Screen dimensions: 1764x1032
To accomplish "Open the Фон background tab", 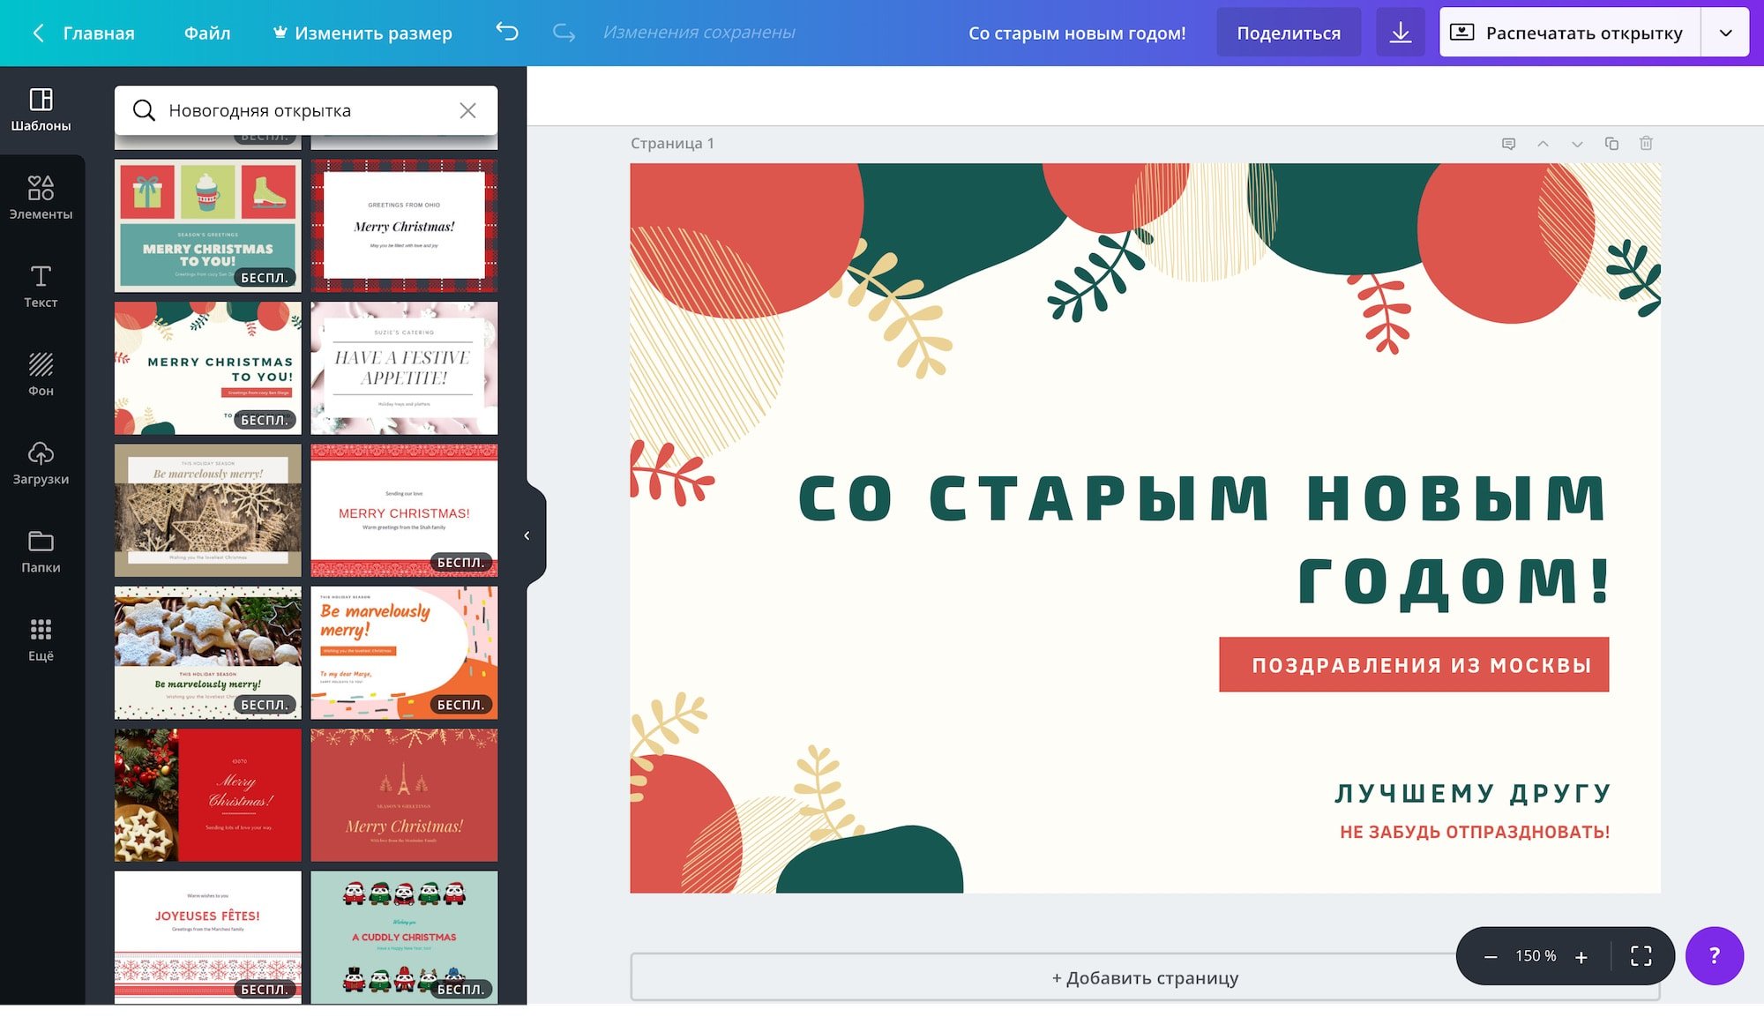I will (41, 375).
